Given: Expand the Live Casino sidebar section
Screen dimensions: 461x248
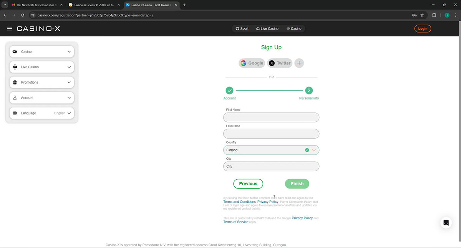Looking at the screenshot, I should coord(41,67).
